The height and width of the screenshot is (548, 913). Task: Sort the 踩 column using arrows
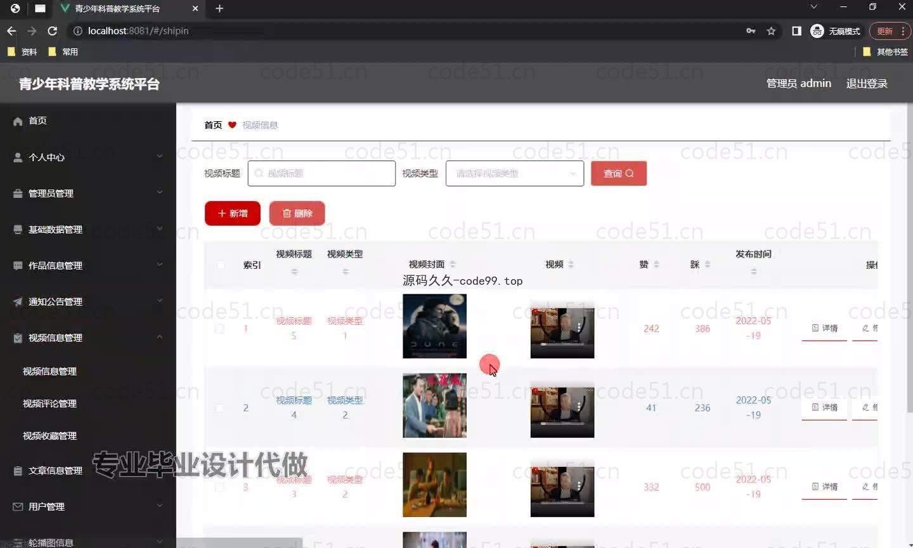click(x=708, y=264)
